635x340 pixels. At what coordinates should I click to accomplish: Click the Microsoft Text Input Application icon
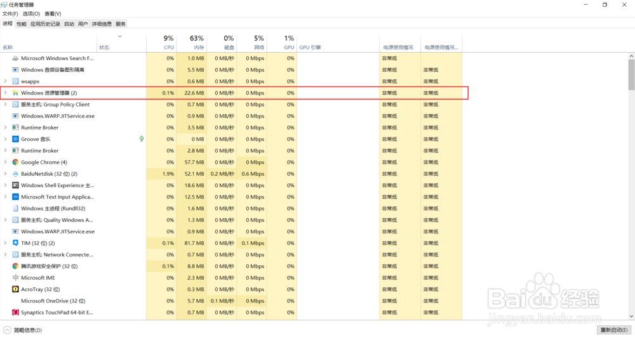tap(15, 197)
